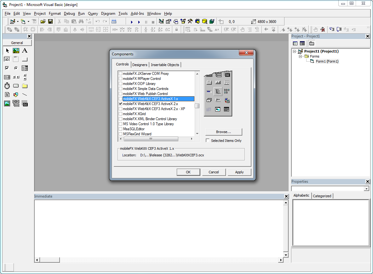Click the Immediate window scroll-down arrow
Screen dimensions: 373x274
[286, 255]
